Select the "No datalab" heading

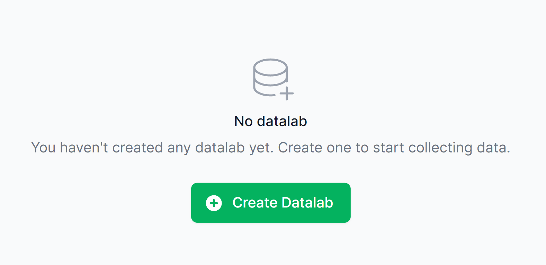coord(270,121)
